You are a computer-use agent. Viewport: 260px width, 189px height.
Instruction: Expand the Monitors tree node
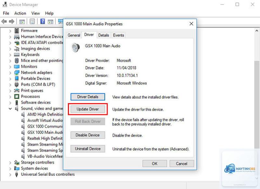point(10,67)
